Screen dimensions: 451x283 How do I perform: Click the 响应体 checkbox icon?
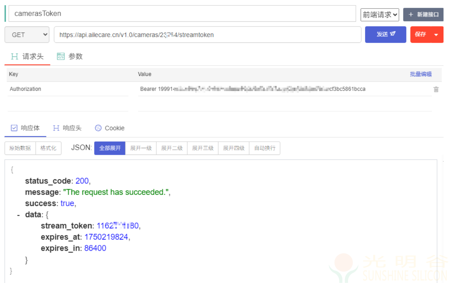click(x=14, y=128)
